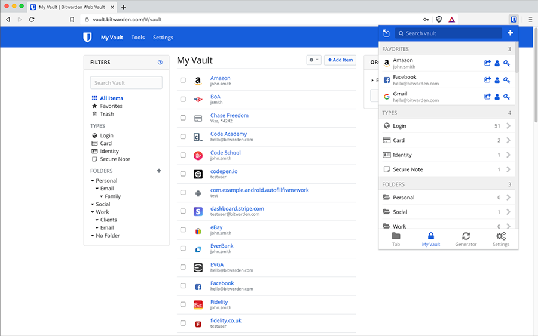538x336 pixels.
Task: Select the Family subfolder in filters
Action: coord(112,196)
